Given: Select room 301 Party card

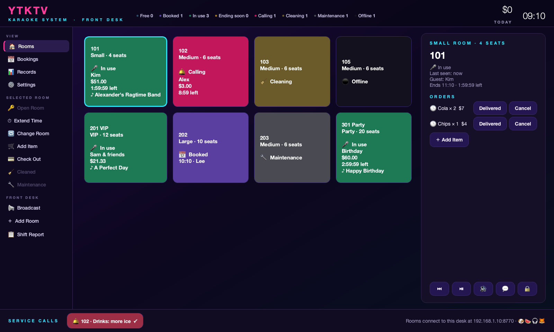Looking at the screenshot, I should click(374, 148).
